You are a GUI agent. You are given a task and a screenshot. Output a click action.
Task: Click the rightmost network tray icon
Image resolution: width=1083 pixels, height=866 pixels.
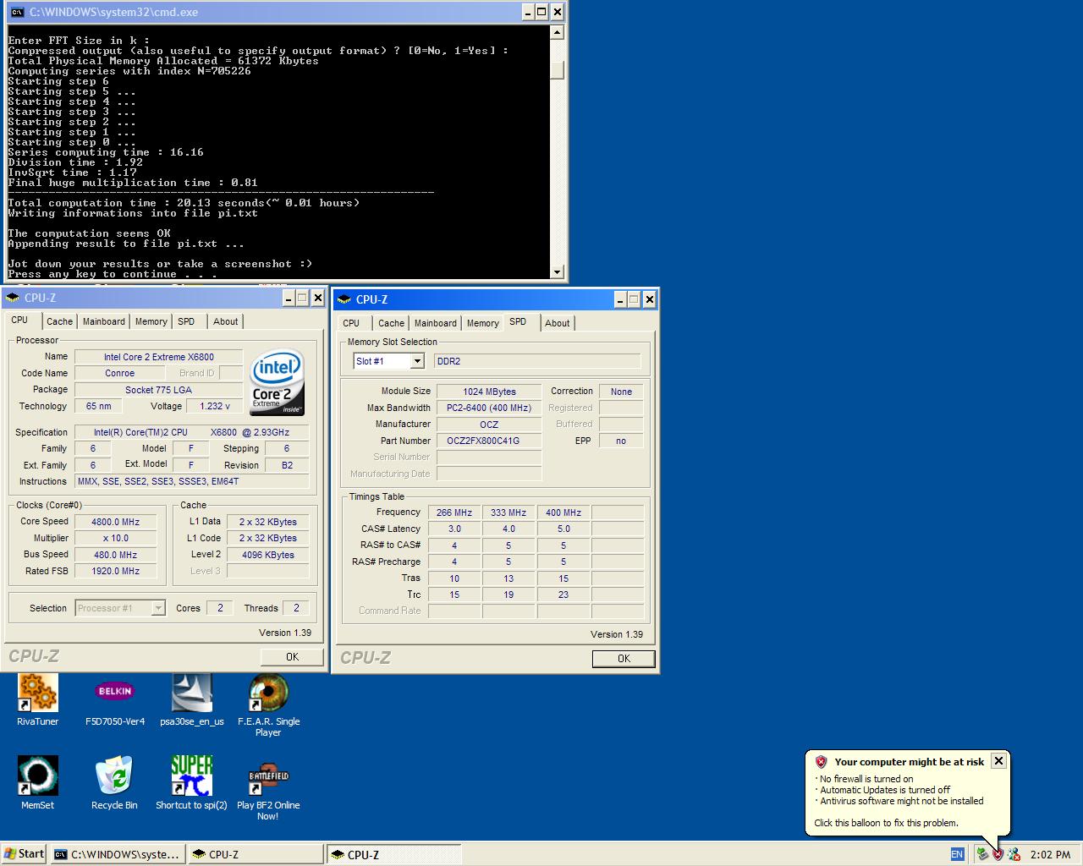(1014, 854)
